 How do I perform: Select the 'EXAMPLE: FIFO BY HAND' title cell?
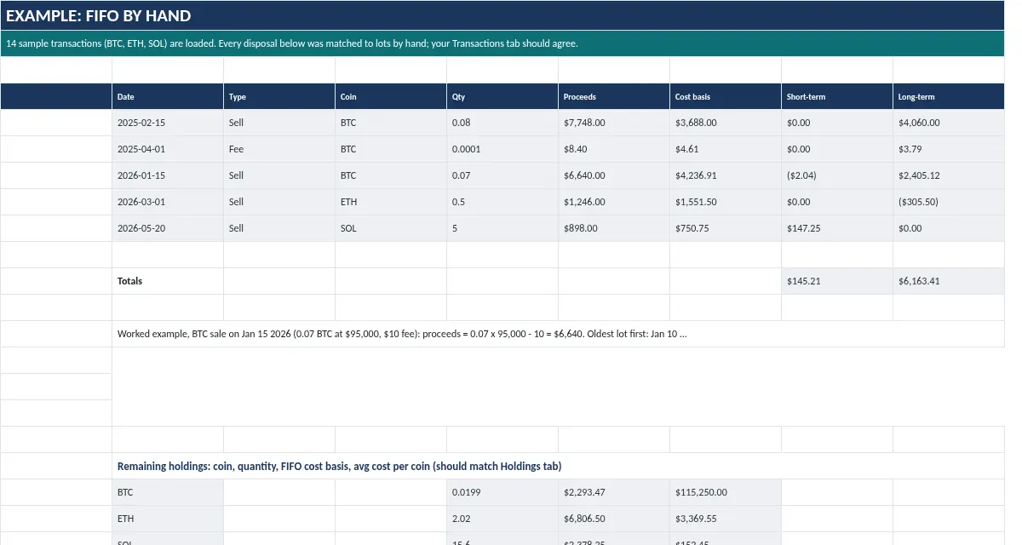pyautogui.click(x=502, y=15)
